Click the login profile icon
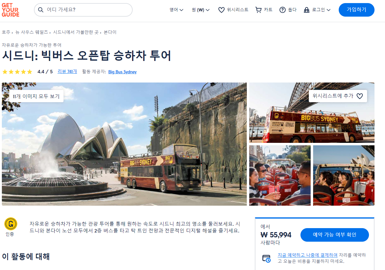This screenshot has height=270, width=385. coord(307,10)
